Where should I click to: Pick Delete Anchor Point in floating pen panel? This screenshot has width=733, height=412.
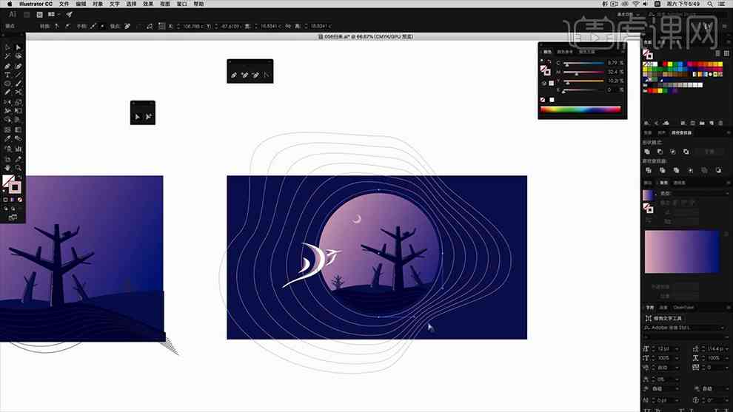click(x=255, y=75)
